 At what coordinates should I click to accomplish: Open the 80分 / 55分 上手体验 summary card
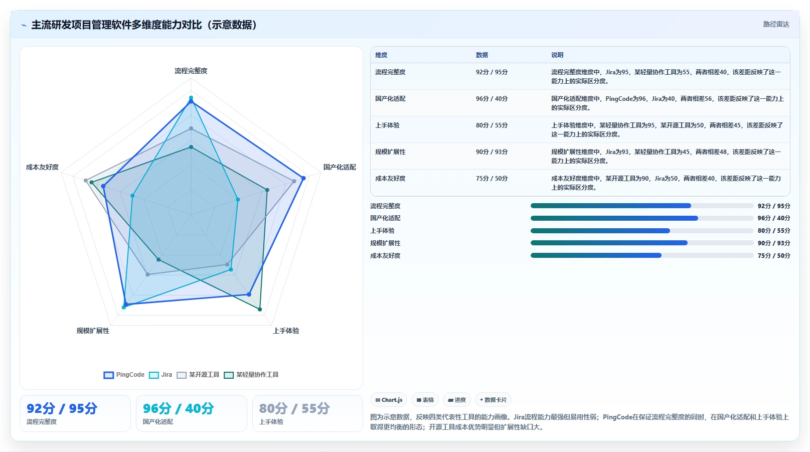coord(307,413)
